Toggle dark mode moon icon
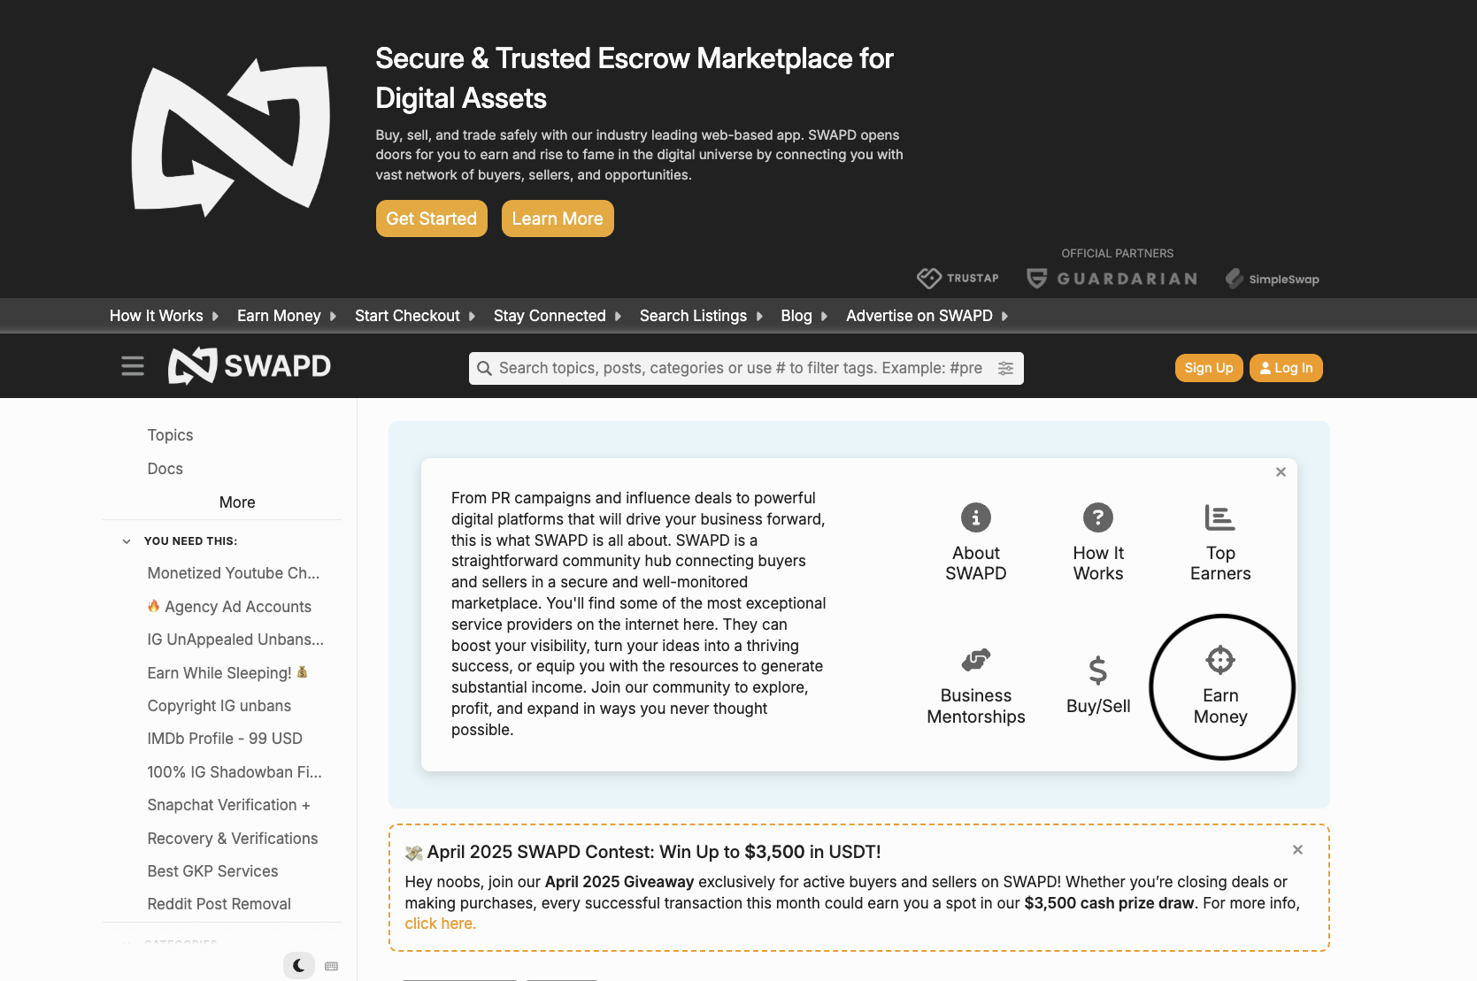This screenshot has height=981, width=1477. point(299,966)
